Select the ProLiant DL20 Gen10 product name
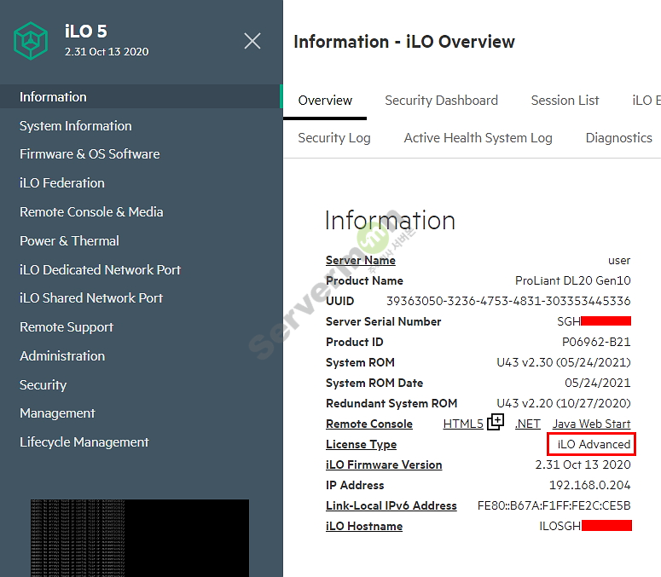661x577 pixels. (573, 280)
